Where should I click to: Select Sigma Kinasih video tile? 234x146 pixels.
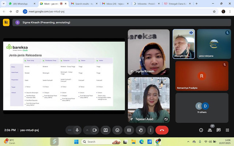pyautogui.click(x=149, y=52)
